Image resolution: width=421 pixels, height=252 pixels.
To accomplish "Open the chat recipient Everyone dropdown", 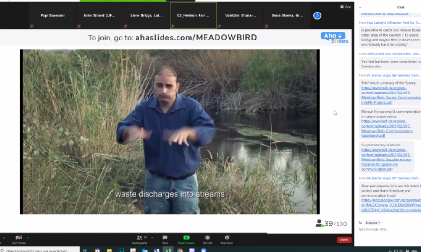I will coord(373,223).
